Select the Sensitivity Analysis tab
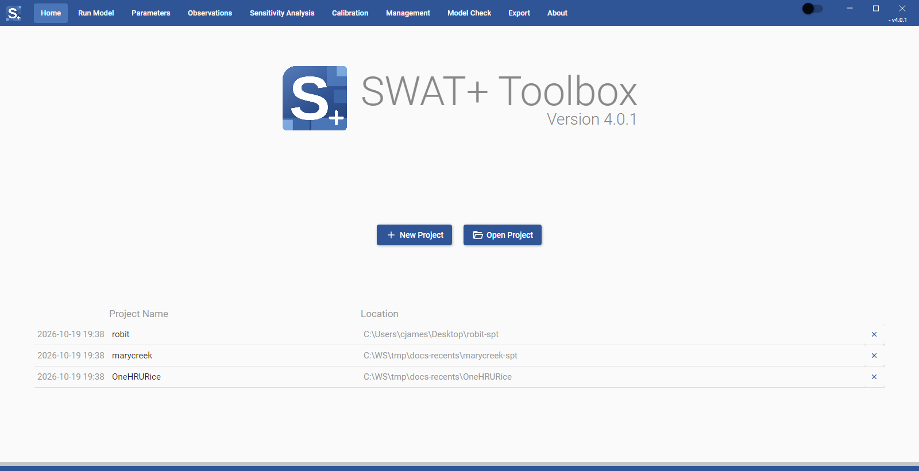919x471 pixels. (x=282, y=13)
